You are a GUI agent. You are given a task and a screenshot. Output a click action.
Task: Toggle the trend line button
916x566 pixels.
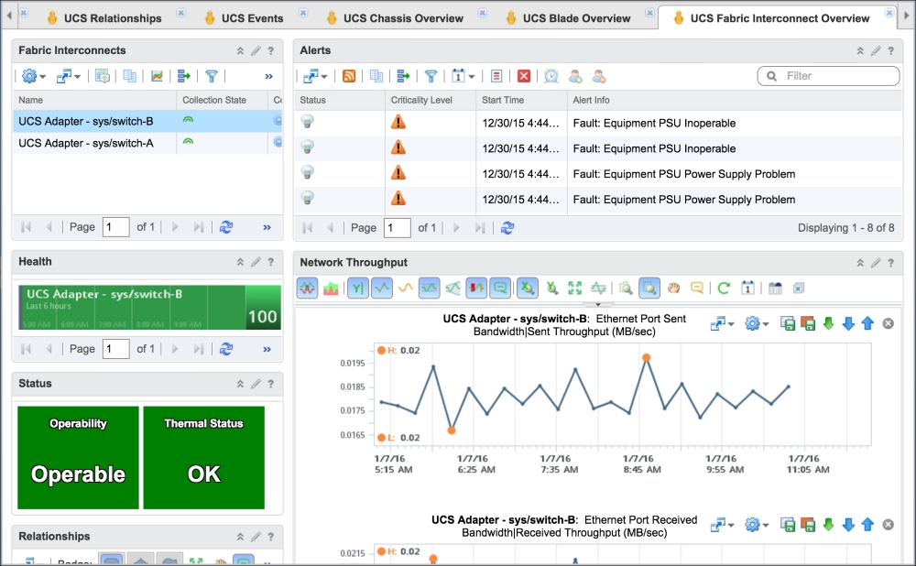point(406,288)
